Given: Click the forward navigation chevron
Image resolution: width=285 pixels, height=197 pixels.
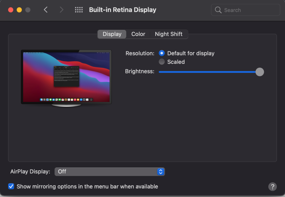Looking at the screenshot, I should (x=62, y=10).
